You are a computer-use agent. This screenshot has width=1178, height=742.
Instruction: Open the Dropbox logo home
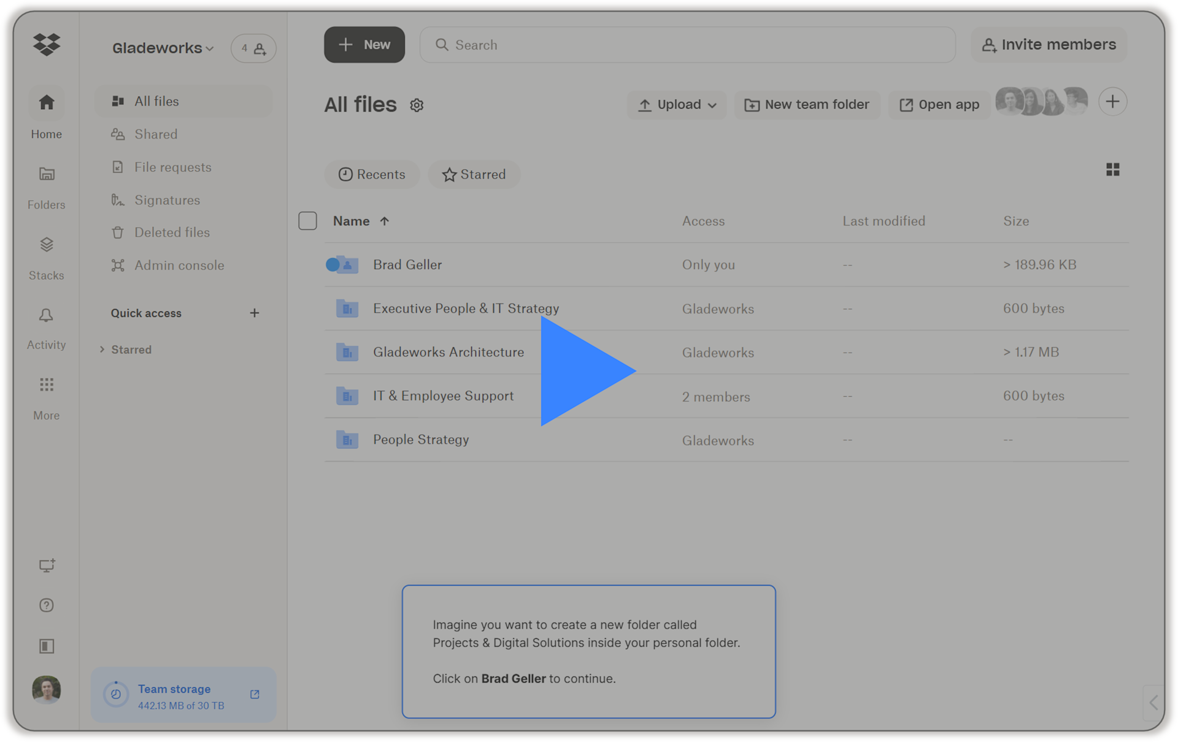coord(47,45)
